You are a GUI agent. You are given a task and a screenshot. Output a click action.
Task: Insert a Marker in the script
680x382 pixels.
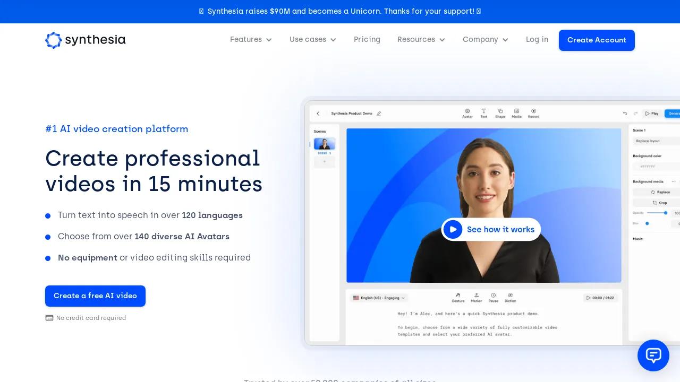click(x=477, y=298)
